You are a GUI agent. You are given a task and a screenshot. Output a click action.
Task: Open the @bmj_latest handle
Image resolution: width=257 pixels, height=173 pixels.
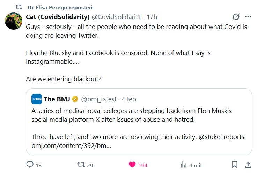tap(99, 99)
